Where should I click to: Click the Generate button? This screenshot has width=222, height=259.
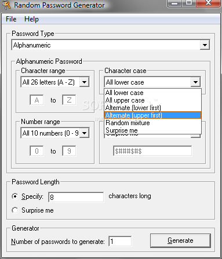pyautogui.click(x=180, y=240)
